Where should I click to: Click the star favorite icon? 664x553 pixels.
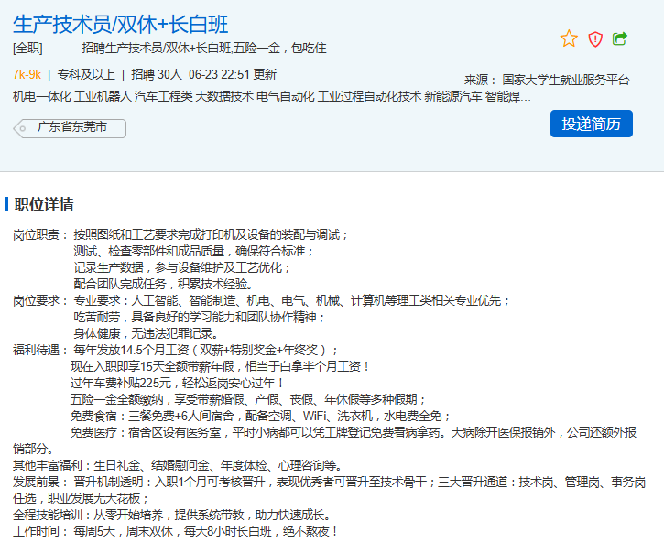point(569,38)
